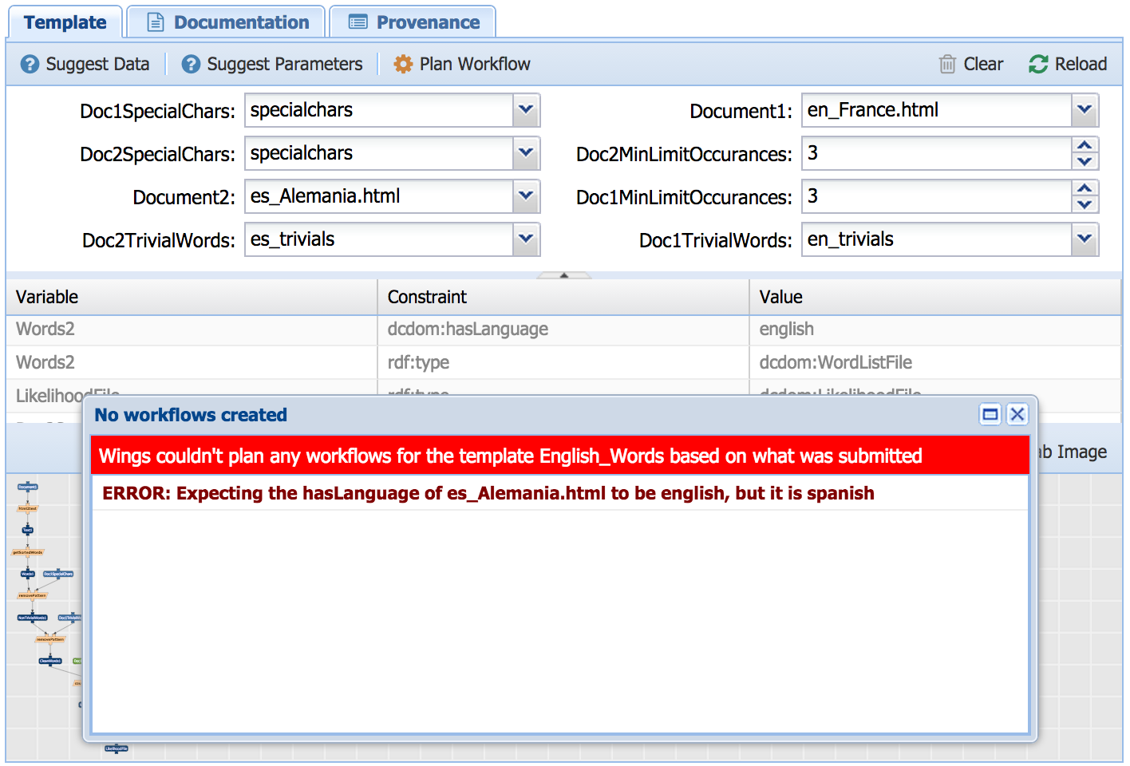Click the Clear trash can icon
The width and height of the screenshot is (1130, 766).
click(x=947, y=64)
